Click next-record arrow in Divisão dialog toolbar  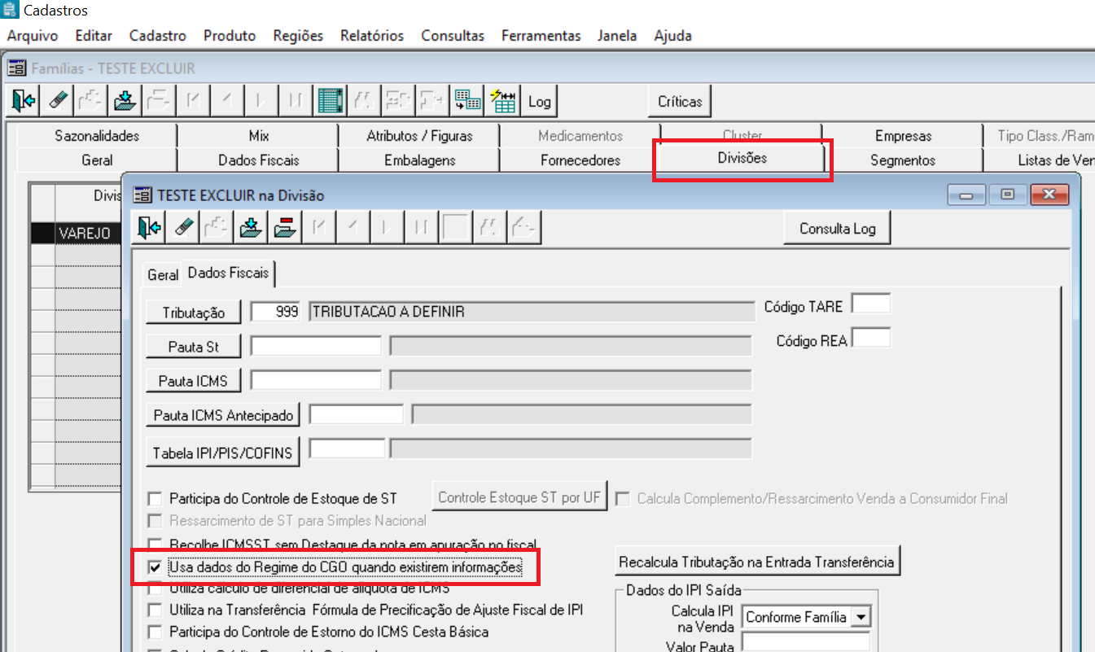coord(386,228)
